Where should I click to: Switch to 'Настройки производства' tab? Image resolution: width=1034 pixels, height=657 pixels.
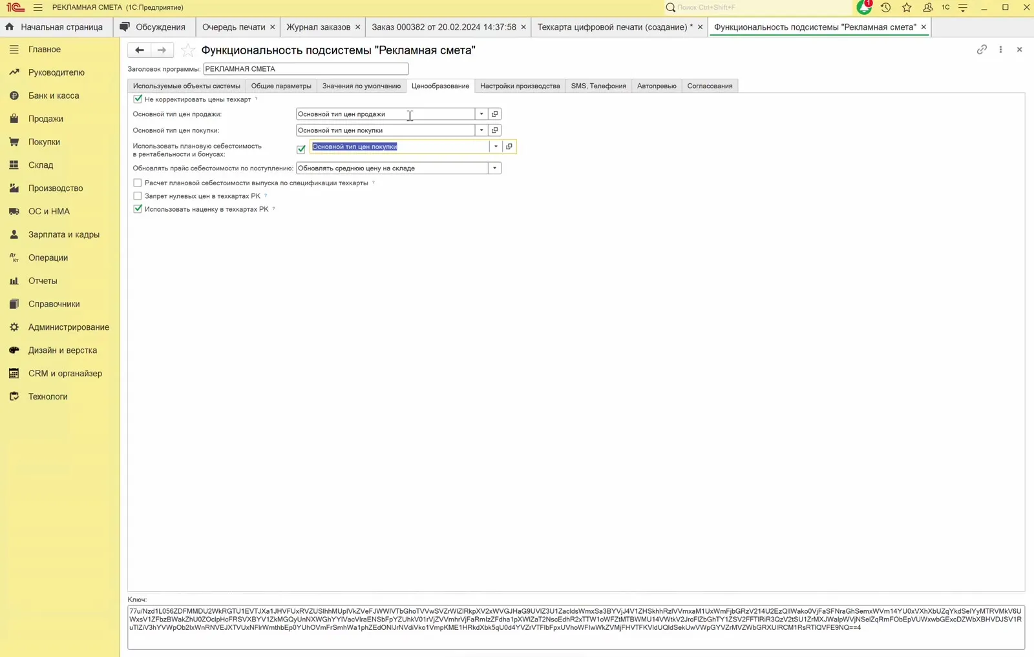[x=520, y=86]
